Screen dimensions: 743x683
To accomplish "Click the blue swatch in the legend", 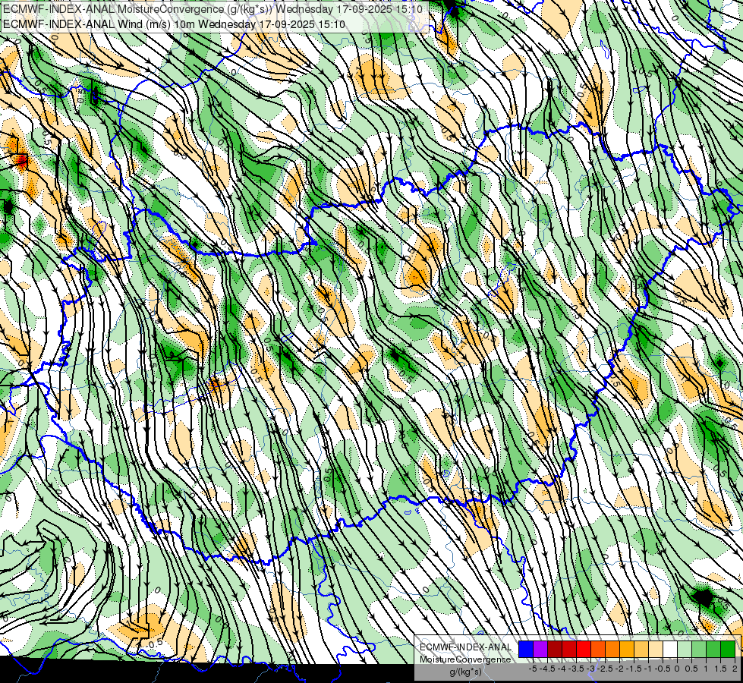I will (526, 649).
